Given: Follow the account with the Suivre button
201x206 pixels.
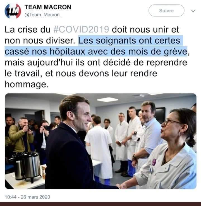Looking at the screenshot, I should pyautogui.click(x=166, y=11).
